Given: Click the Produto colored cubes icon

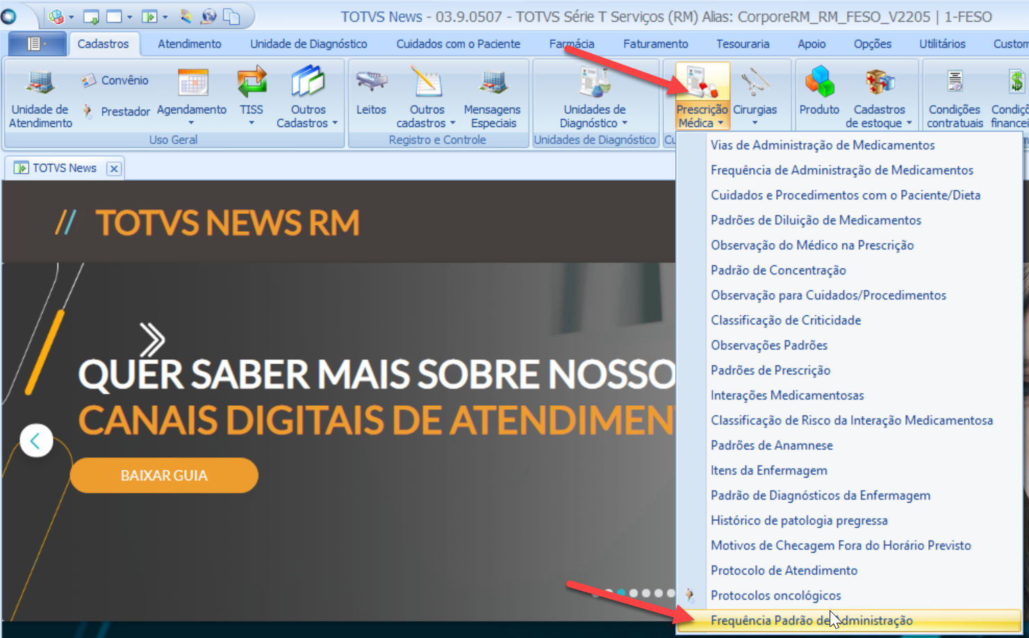Looking at the screenshot, I should [x=819, y=81].
